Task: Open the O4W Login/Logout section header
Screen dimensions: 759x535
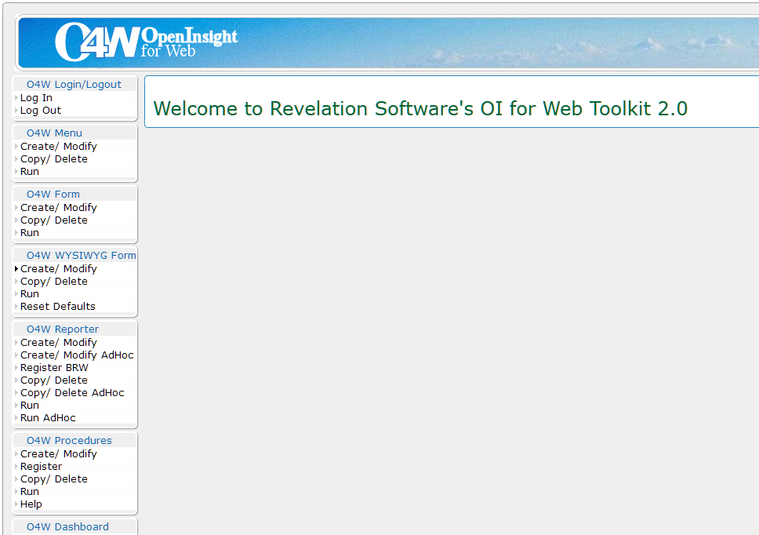Action: tap(74, 84)
